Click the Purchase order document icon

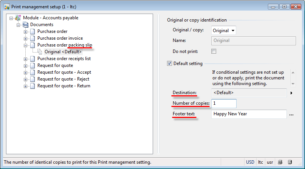33,31
